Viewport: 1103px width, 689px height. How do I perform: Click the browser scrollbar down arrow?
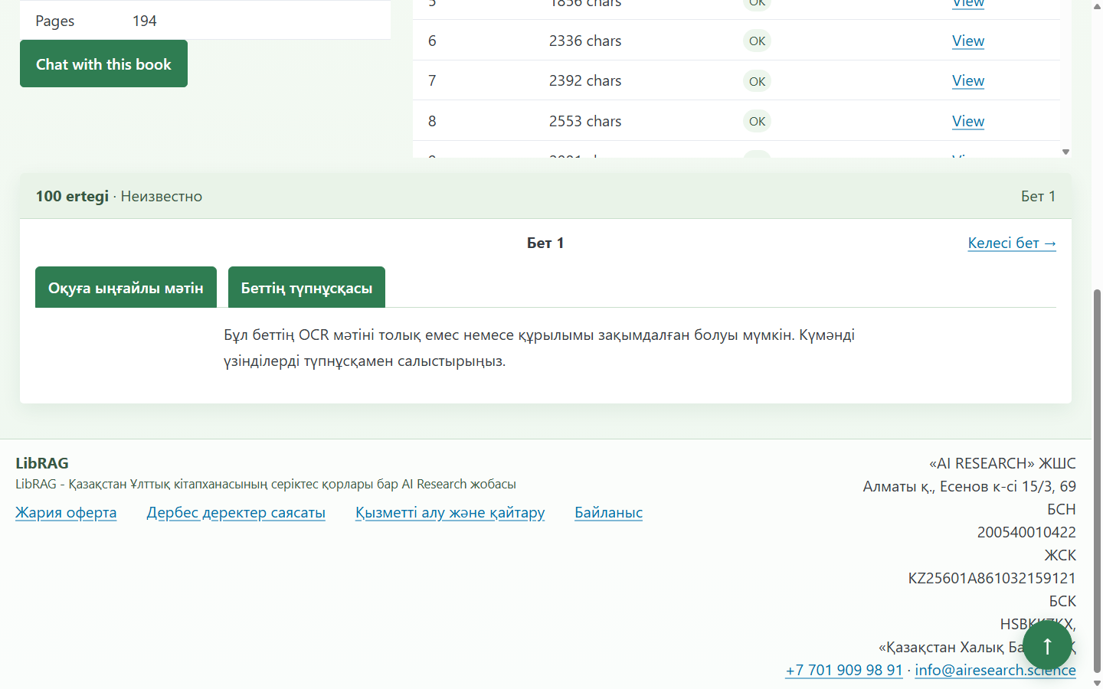pos(1097,683)
